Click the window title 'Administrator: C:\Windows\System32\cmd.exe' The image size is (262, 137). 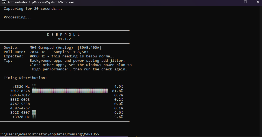pyautogui.click(x=41, y=2)
